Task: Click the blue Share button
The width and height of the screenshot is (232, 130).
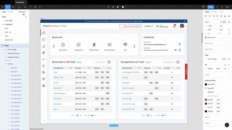Action: 211,7
